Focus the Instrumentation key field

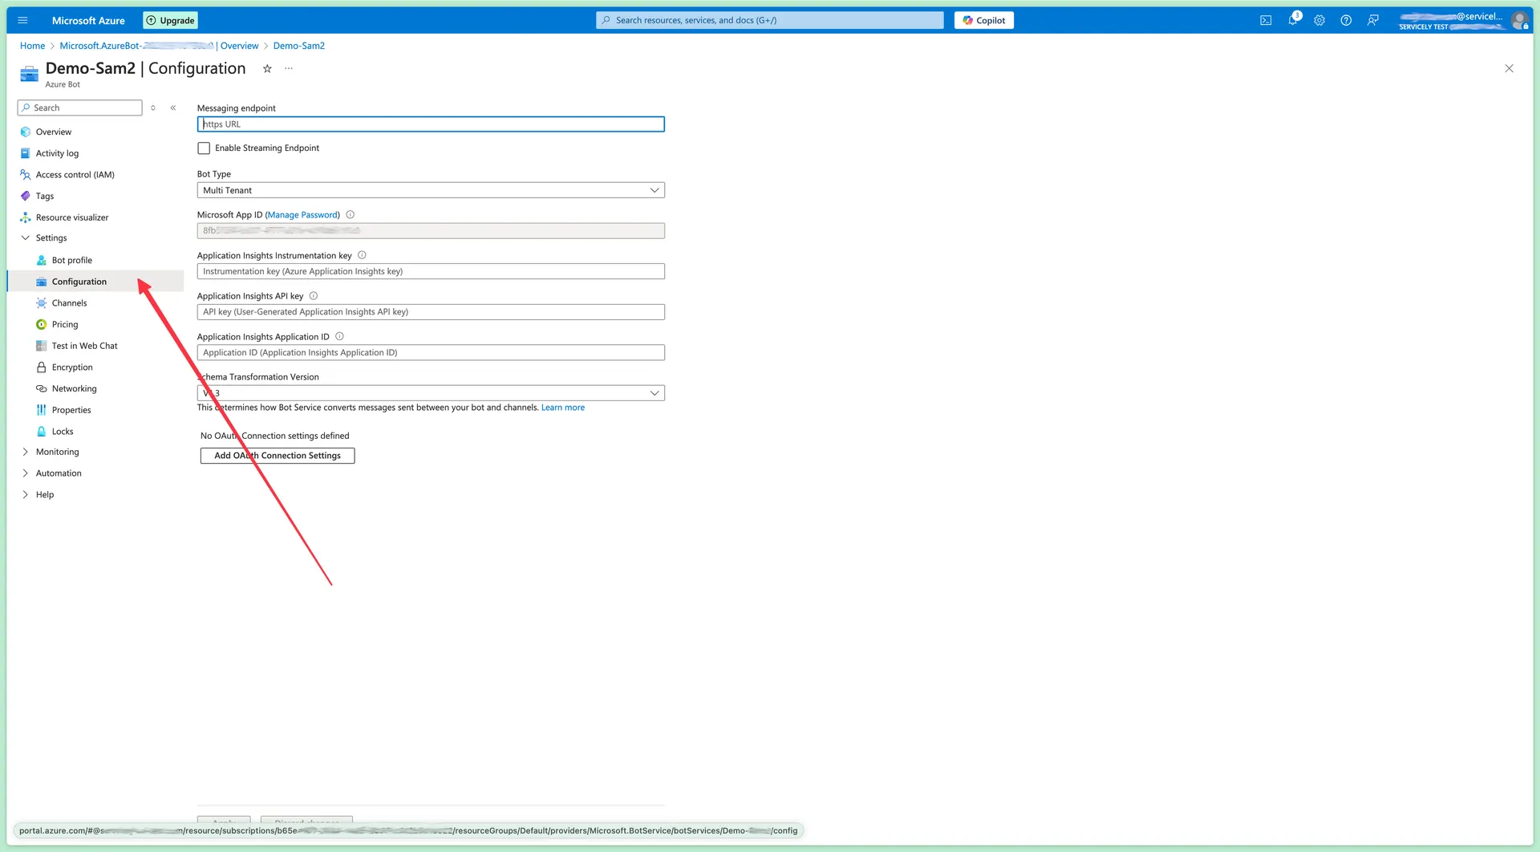click(x=431, y=271)
